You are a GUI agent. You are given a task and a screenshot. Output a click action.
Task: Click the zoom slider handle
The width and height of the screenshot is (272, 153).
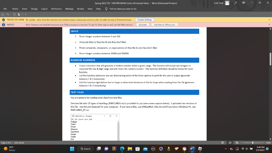[253, 143]
